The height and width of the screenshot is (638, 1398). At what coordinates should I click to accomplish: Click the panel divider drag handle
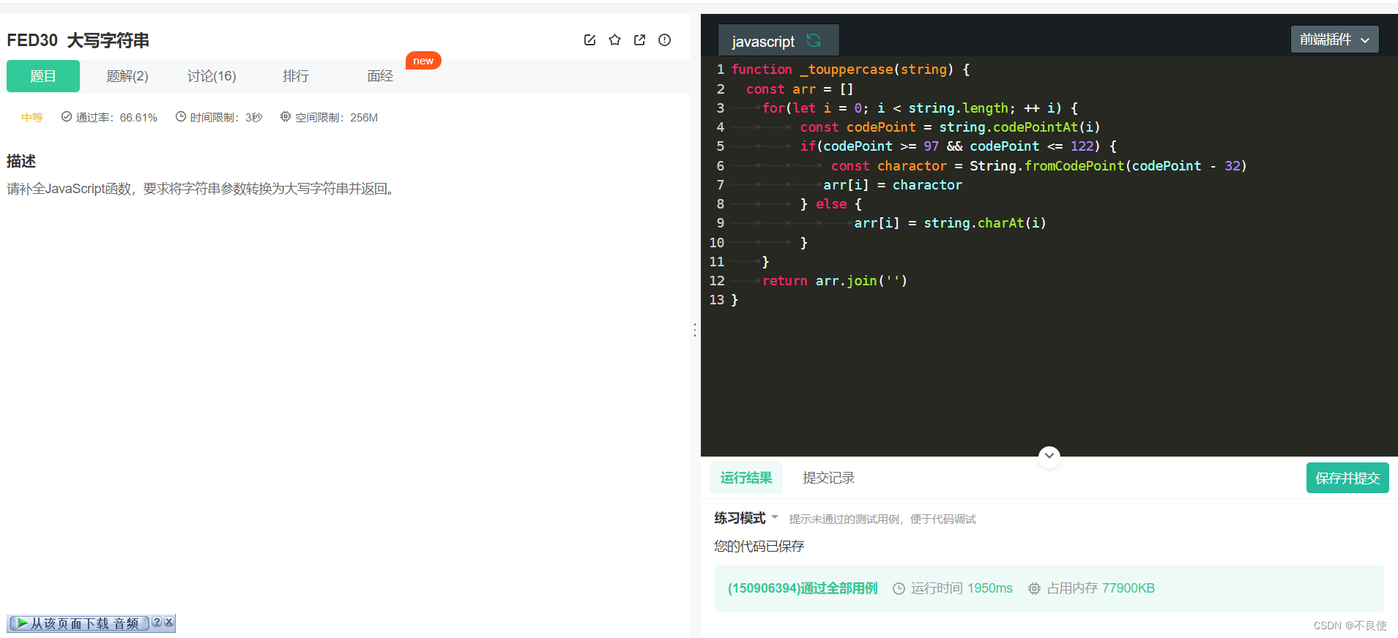694,330
